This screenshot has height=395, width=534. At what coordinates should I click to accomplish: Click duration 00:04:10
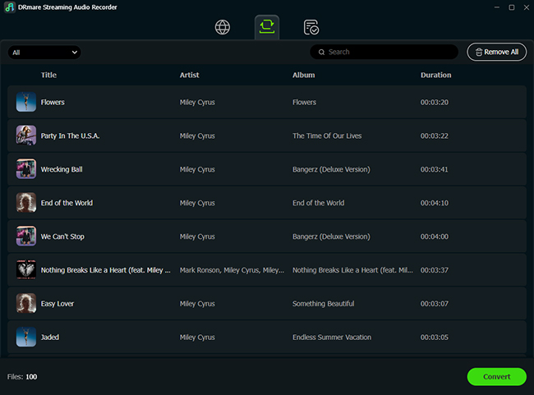435,203
